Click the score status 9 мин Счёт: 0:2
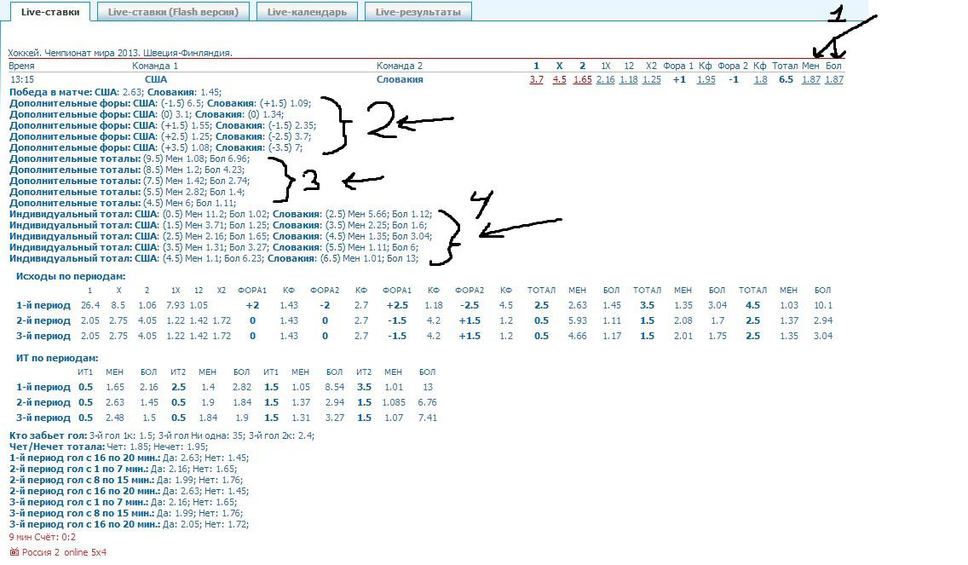Viewport: 968px width, 565px height. point(43,537)
